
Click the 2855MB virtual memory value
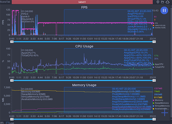pyautogui.click(x=158, y=94)
